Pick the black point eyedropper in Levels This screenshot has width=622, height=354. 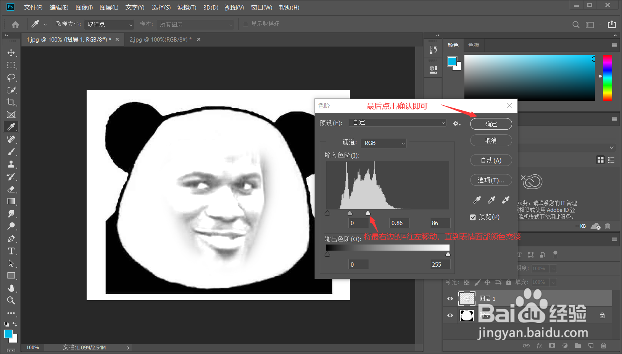[x=477, y=200]
